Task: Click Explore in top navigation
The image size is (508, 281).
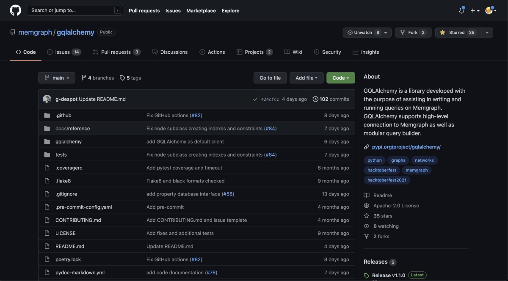Action: [x=230, y=11]
